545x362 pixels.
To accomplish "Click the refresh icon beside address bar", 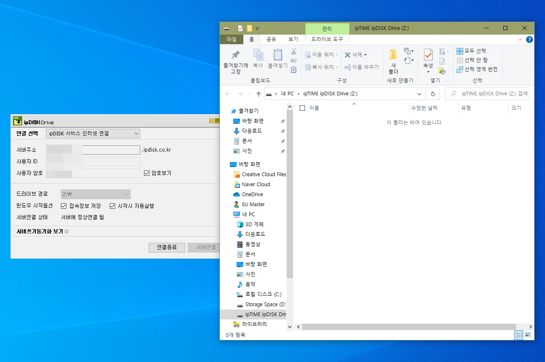I will pos(433,94).
